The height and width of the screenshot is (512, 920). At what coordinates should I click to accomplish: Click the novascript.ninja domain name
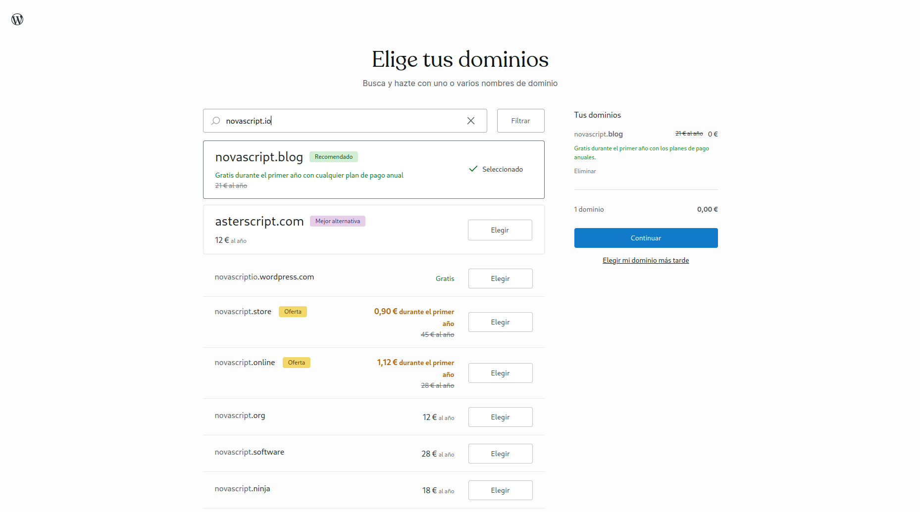pos(242,489)
